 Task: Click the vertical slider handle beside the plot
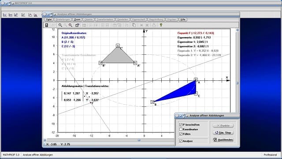click(x=237, y=83)
